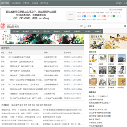Select the 艺术图片 navigation tab
The width and height of the screenshot is (127, 127).
tap(87, 31)
